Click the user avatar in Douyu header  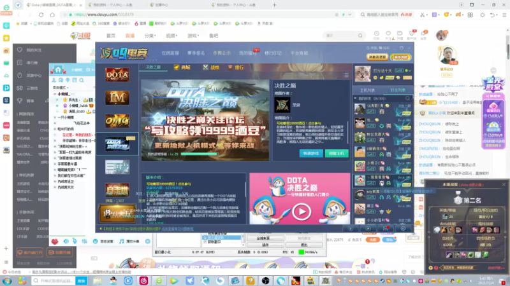[442, 35]
